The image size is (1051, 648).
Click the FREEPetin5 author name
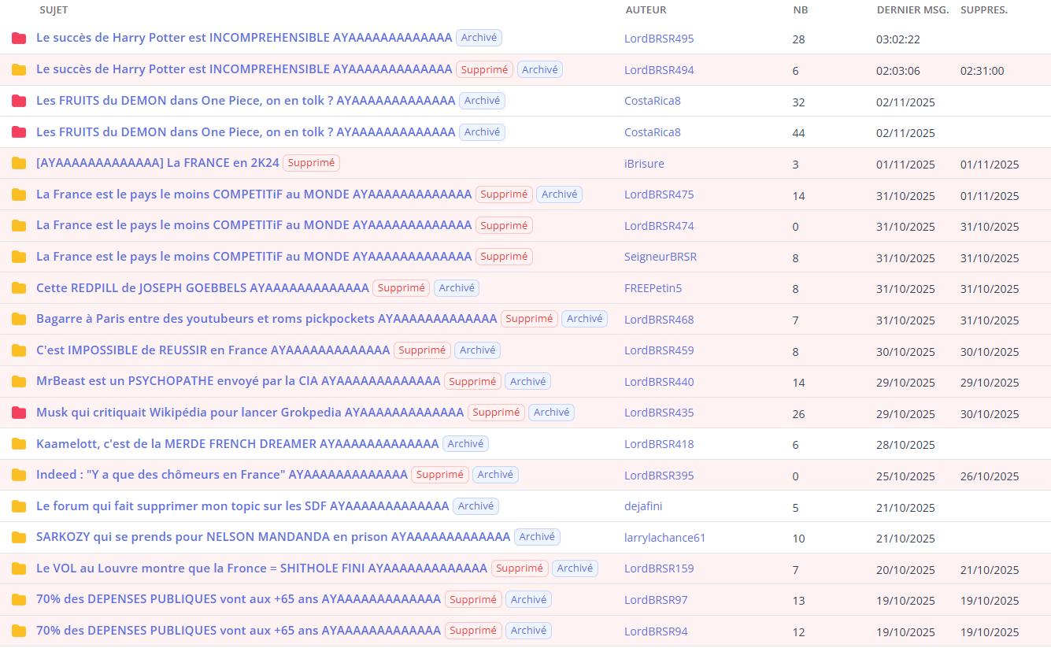coord(653,288)
